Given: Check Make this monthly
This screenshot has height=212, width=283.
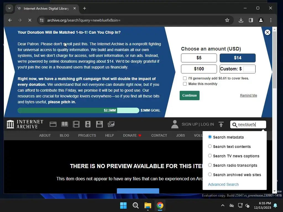Looking at the screenshot, I should 185,84.
